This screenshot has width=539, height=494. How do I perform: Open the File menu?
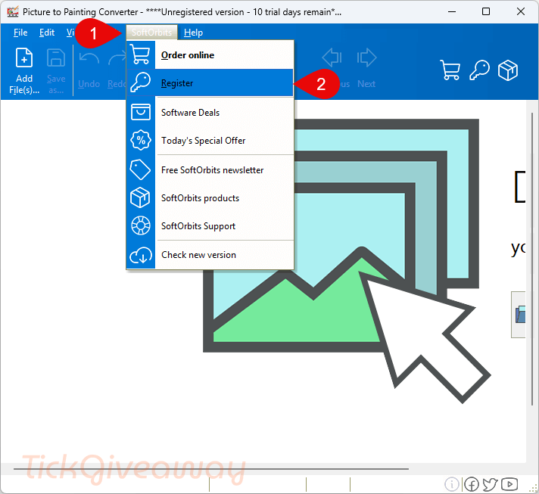coord(20,33)
